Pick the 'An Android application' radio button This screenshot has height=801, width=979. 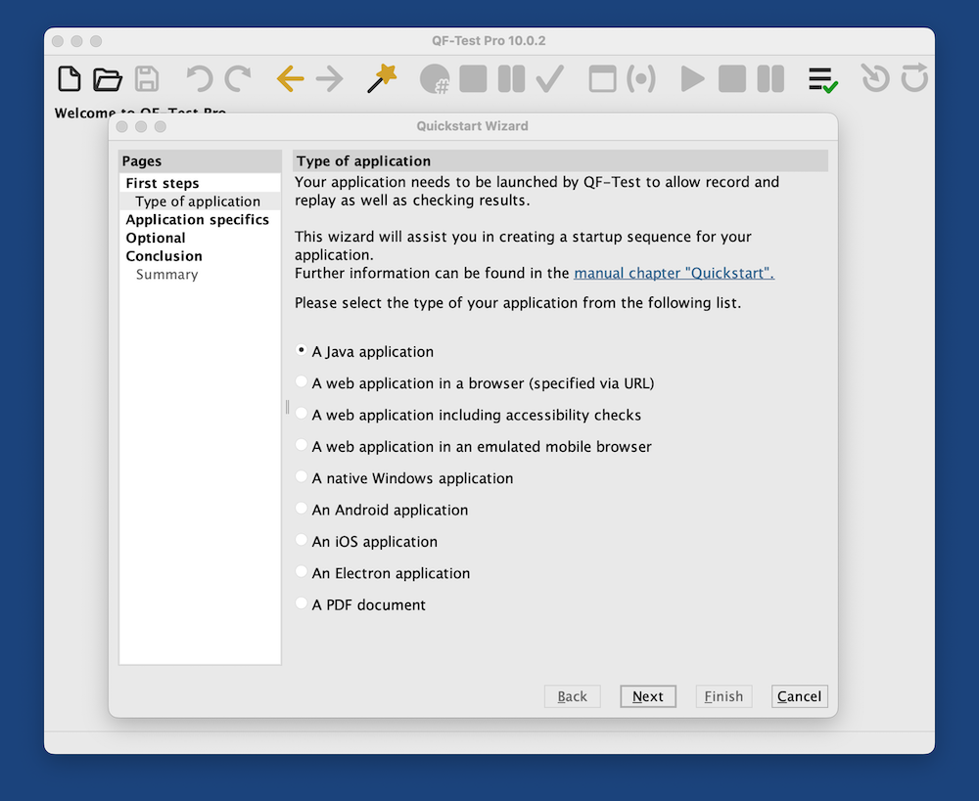pyautogui.click(x=302, y=510)
